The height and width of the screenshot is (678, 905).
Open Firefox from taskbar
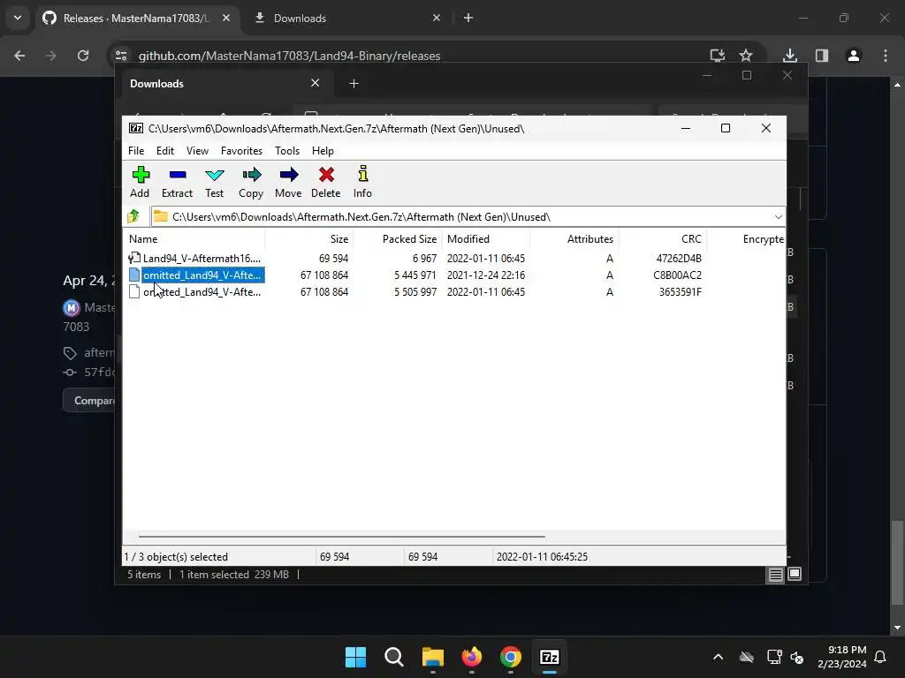[472, 657]
